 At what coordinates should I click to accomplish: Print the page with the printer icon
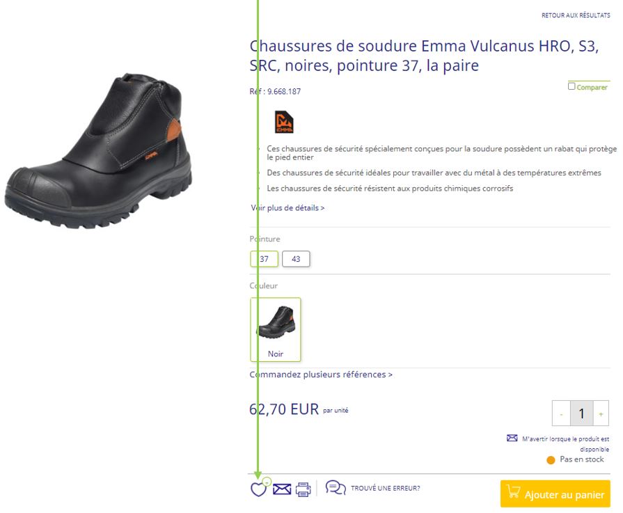[303, 489]
